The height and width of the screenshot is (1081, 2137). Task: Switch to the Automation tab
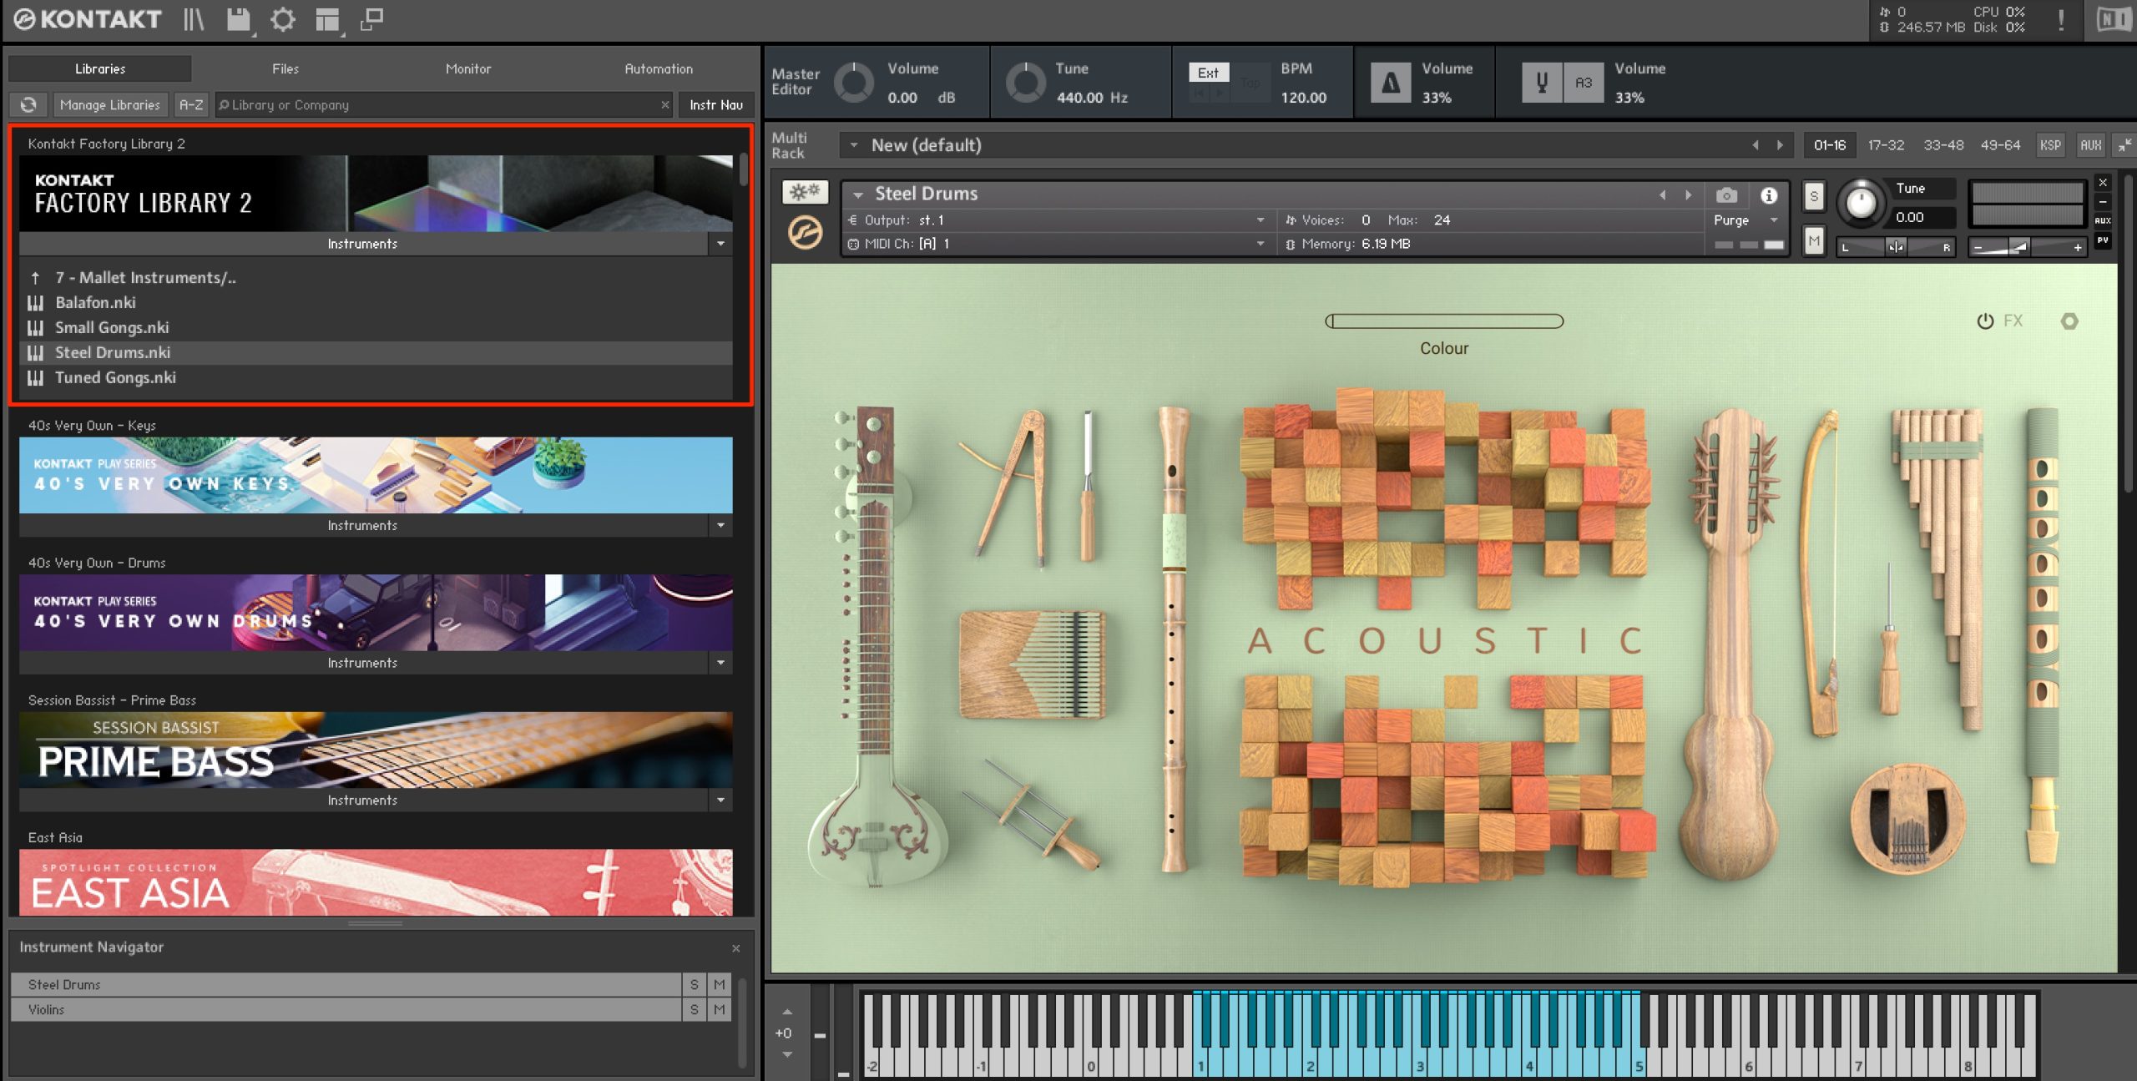[659, 68]
